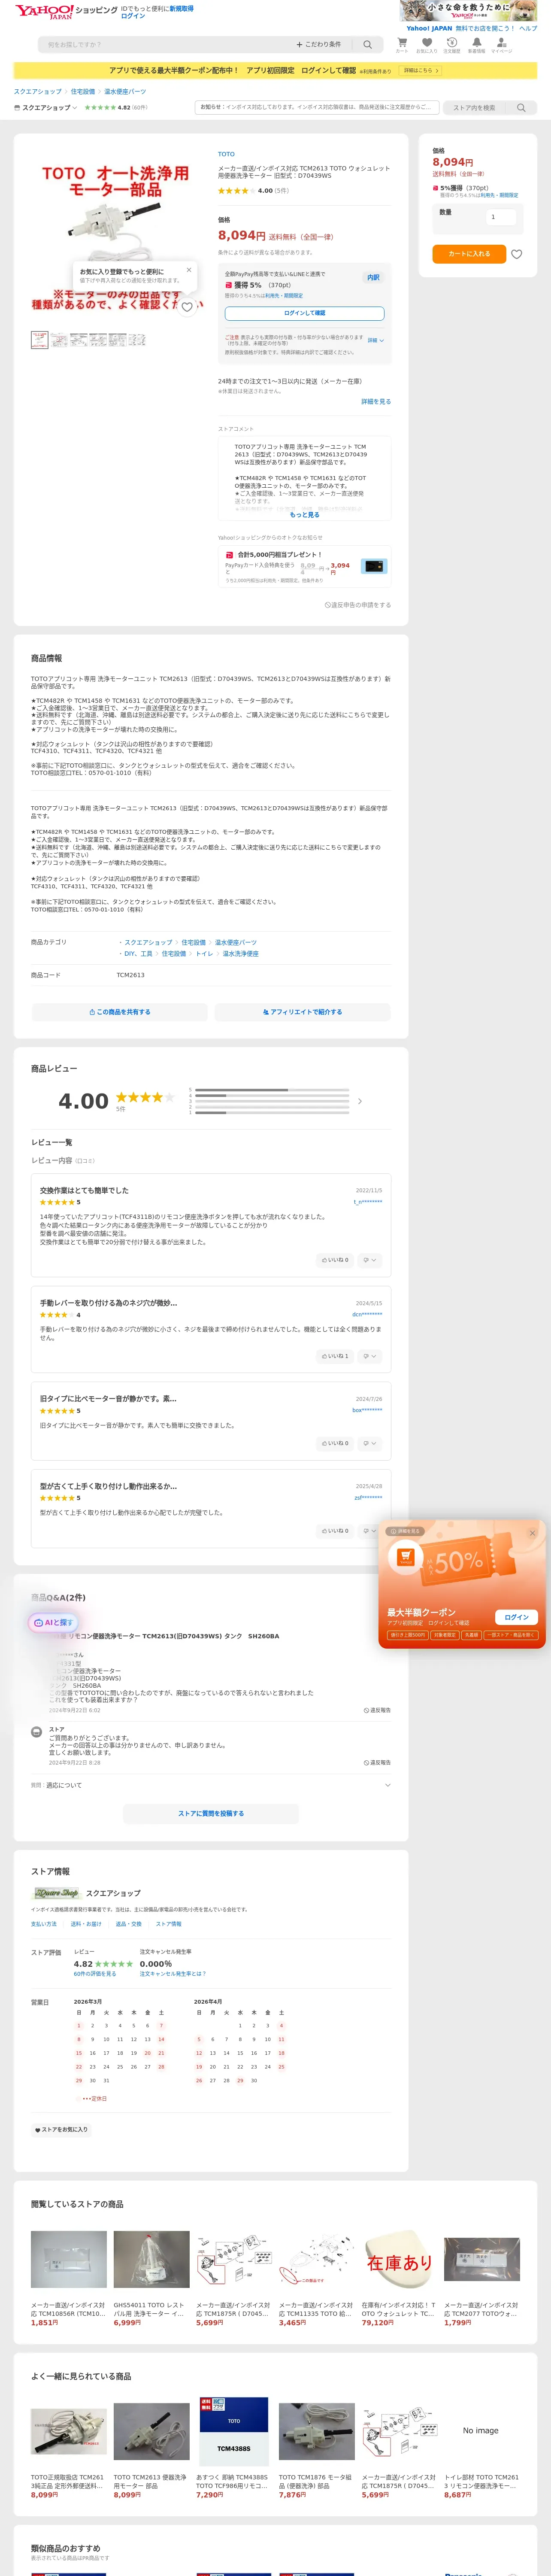Click 60件の評価を見る link
The width and height of the screenshot is (551, 2576).
[95, 1974]
